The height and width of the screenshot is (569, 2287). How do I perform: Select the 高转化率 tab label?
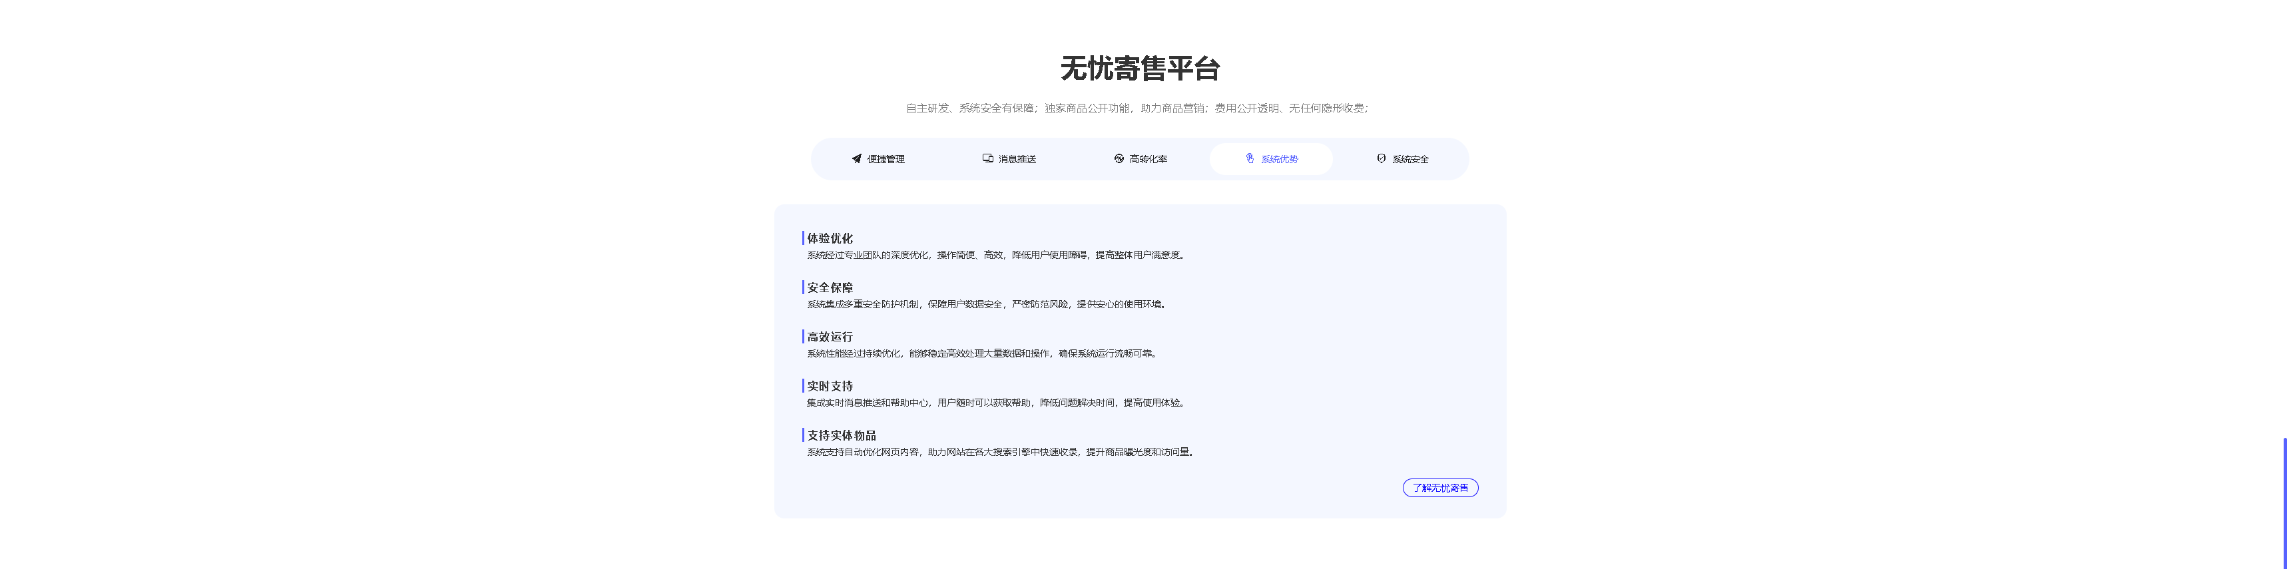pyautogui.click(x=1148, y=160)
